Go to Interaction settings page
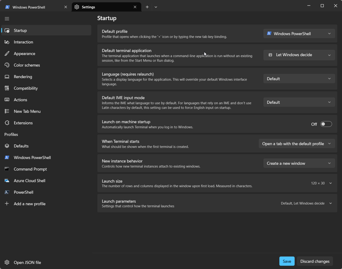The height and width of the screenshot is (269, 342). (46, 42)
